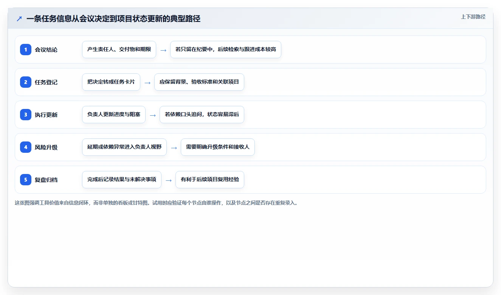Click the 若只留在纪要中 cost note box

[226, 50]
